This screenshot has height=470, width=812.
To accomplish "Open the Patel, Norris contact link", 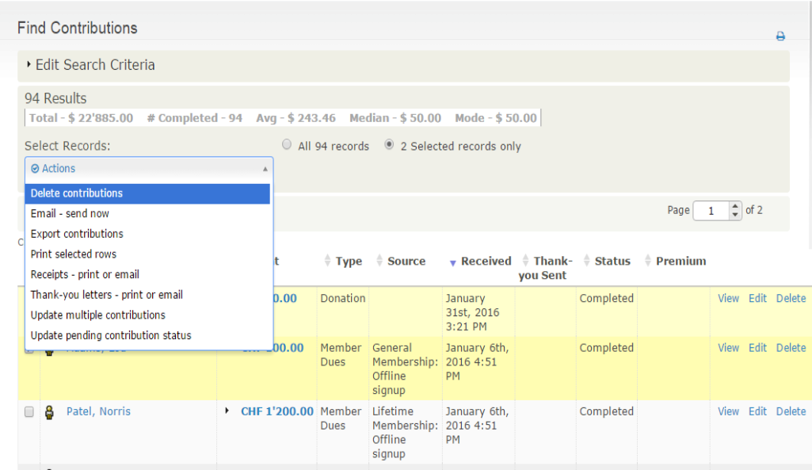I will tap(97, 411).
